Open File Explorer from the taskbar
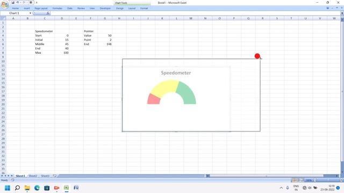The image size is (344, 193). coord(27,188)
